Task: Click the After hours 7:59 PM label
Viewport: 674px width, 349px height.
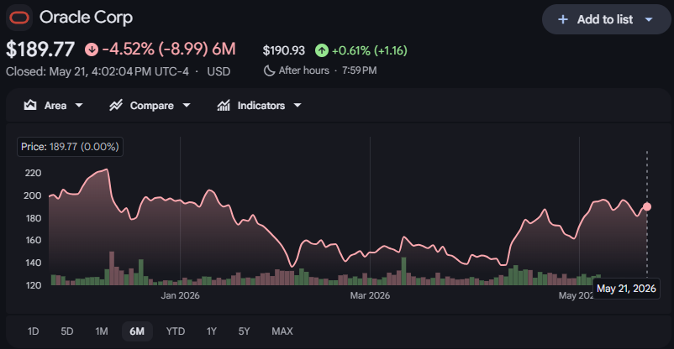Action: point(328,70)
